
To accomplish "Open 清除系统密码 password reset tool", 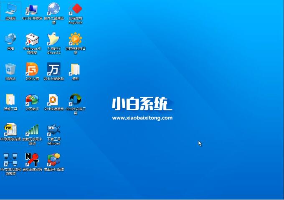I will (x=32, y=159).
